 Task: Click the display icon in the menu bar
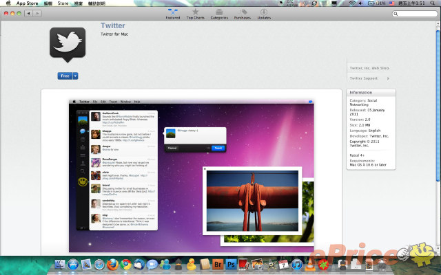point(334,3)
